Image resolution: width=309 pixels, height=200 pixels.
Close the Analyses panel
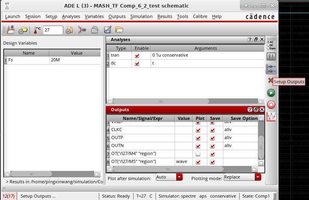coord(262,39)
